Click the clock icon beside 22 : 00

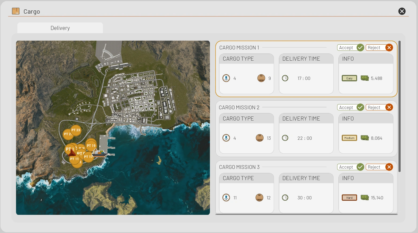[285, 138]
